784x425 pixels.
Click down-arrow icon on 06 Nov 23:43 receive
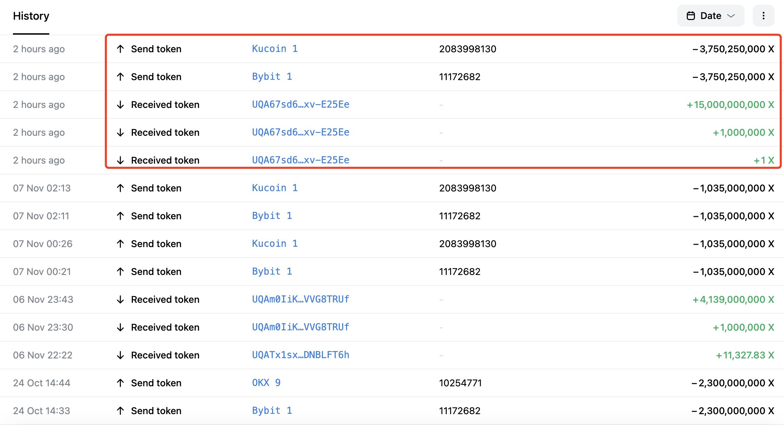pyautogui.click(x=120, y=299)
